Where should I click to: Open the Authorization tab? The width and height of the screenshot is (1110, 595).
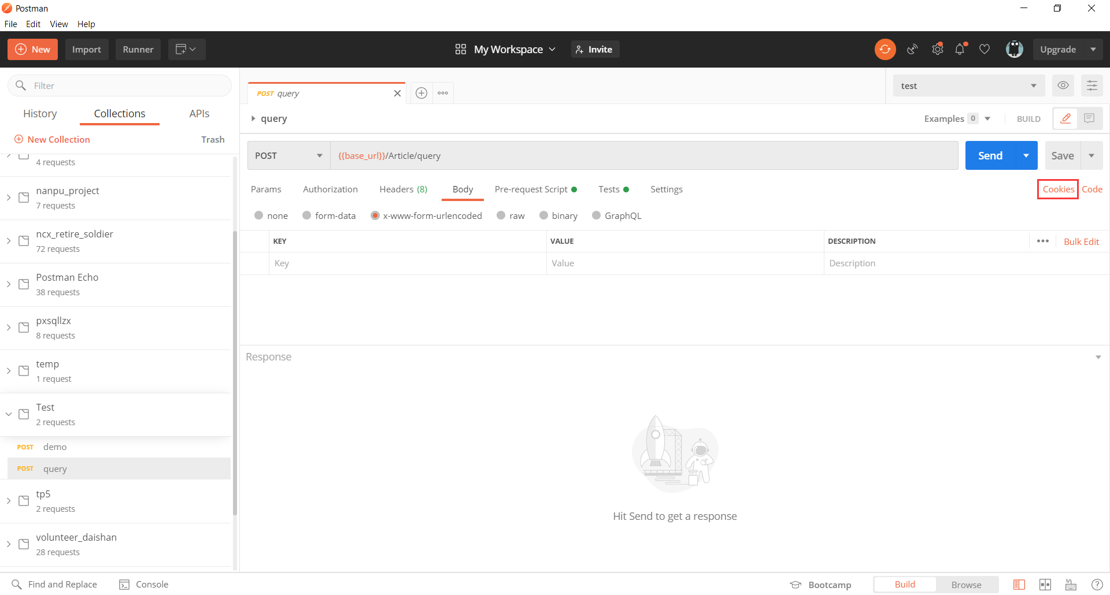coord(330,189)
